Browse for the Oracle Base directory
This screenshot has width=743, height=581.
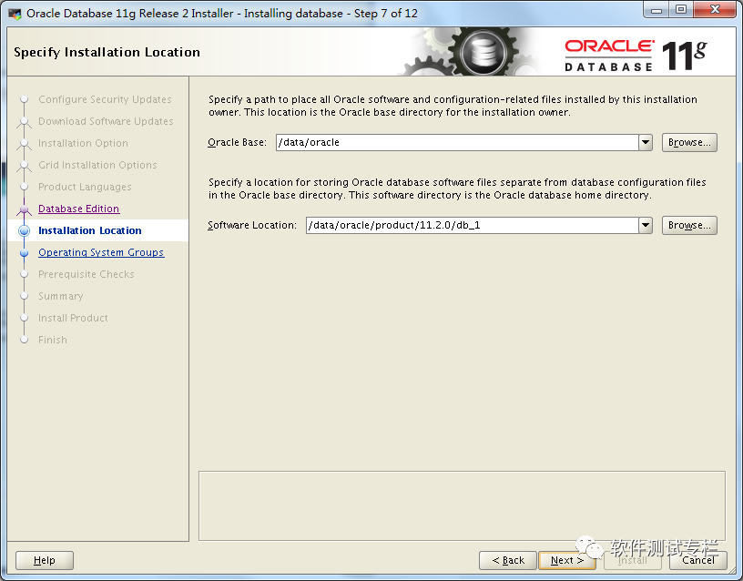689,143
